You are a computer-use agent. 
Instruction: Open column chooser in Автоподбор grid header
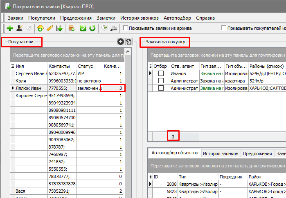point(150,177)
